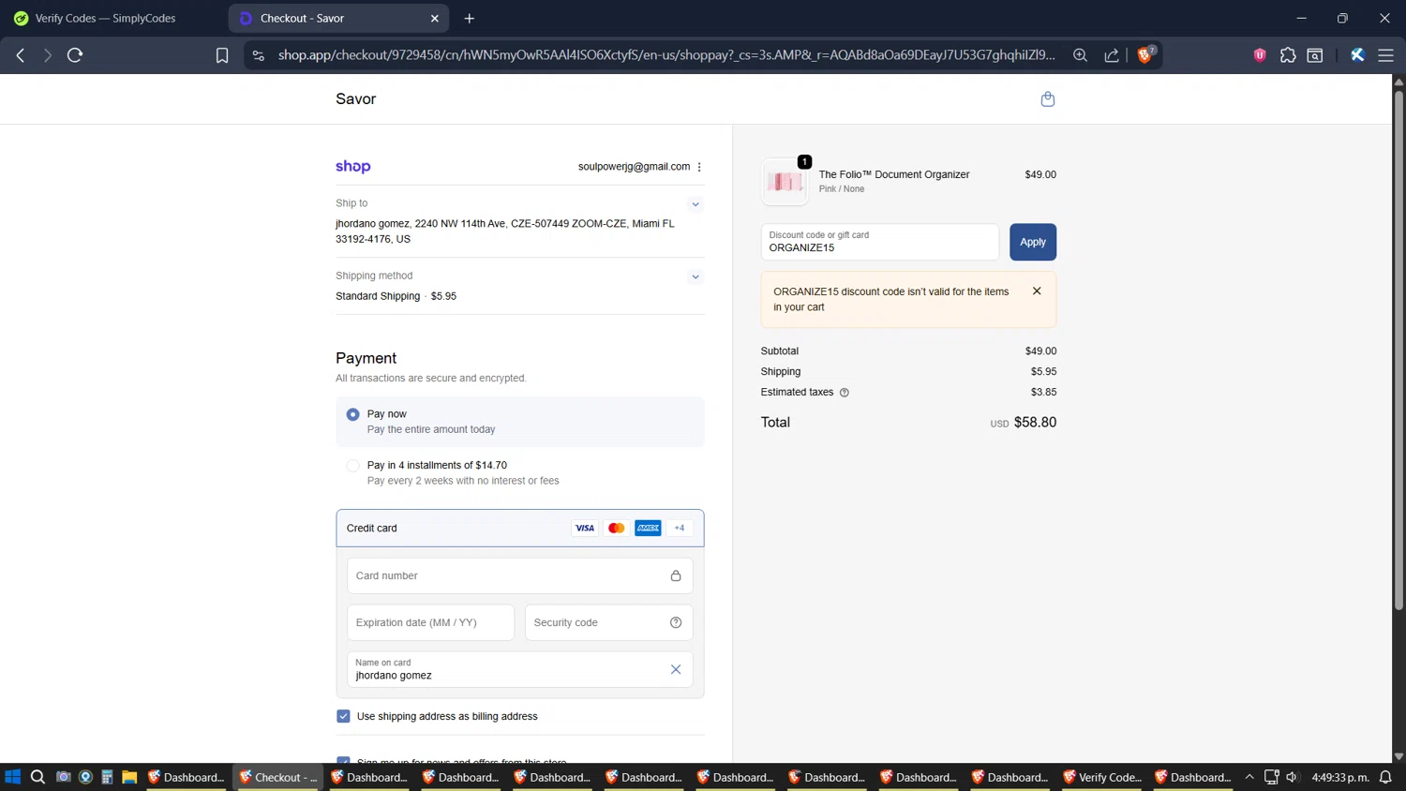This screenshot has height=791, width=1406.
Task: Click the Visa card logo
Action: pos(585,528)
